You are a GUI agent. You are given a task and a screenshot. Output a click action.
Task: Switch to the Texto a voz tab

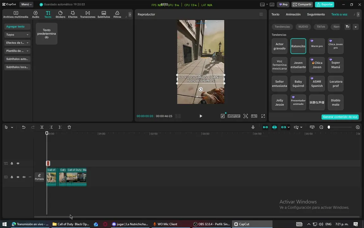pyautogui.click(x=339, y=15)
